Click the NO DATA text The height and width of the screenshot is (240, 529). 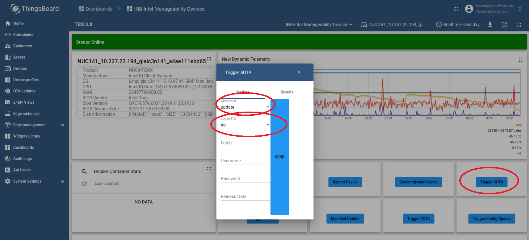(x=144, y=202)
